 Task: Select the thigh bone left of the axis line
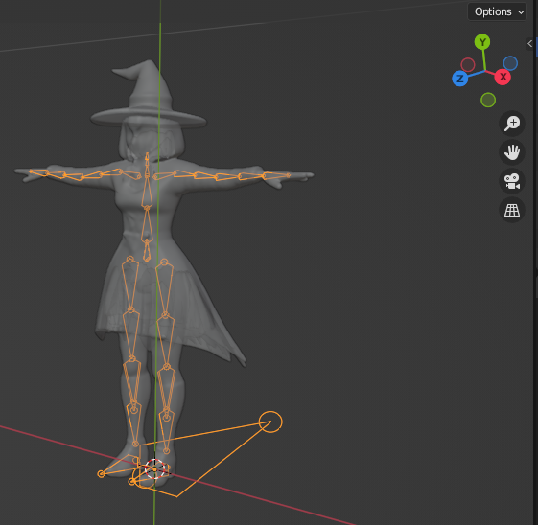(130, 285)
